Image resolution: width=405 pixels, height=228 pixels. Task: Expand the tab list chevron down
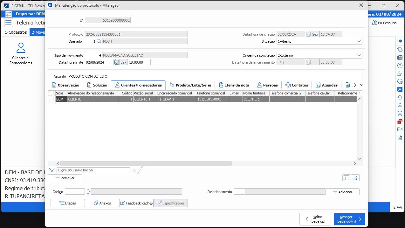tap(361, 85)
